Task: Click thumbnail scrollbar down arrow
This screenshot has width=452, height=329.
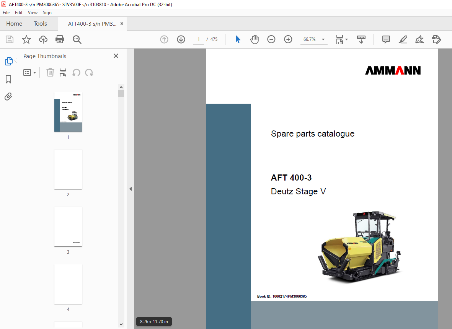Action: point(121,324)
